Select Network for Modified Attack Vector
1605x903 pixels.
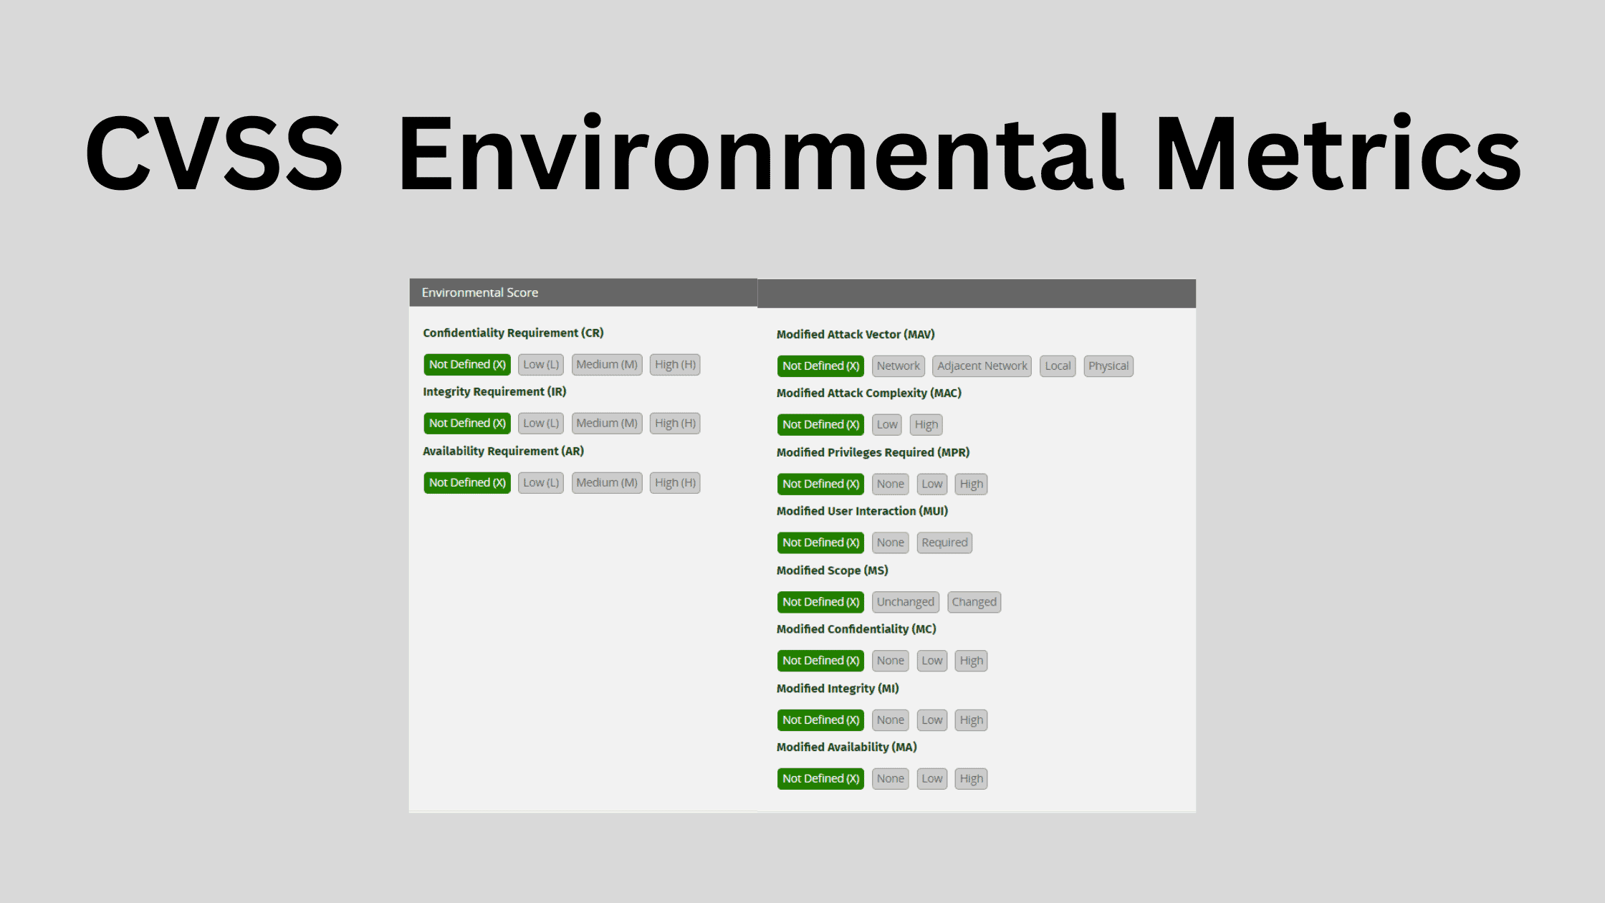897,365
